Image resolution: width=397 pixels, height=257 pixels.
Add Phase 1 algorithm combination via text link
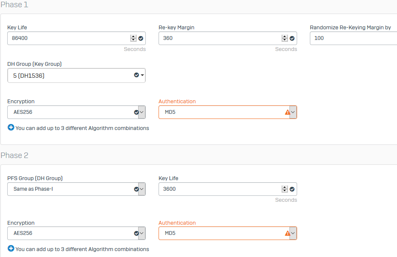click(82, 128)
